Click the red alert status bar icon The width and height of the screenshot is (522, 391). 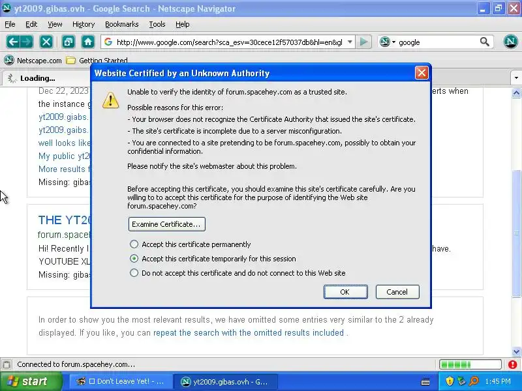coord(513,364)
